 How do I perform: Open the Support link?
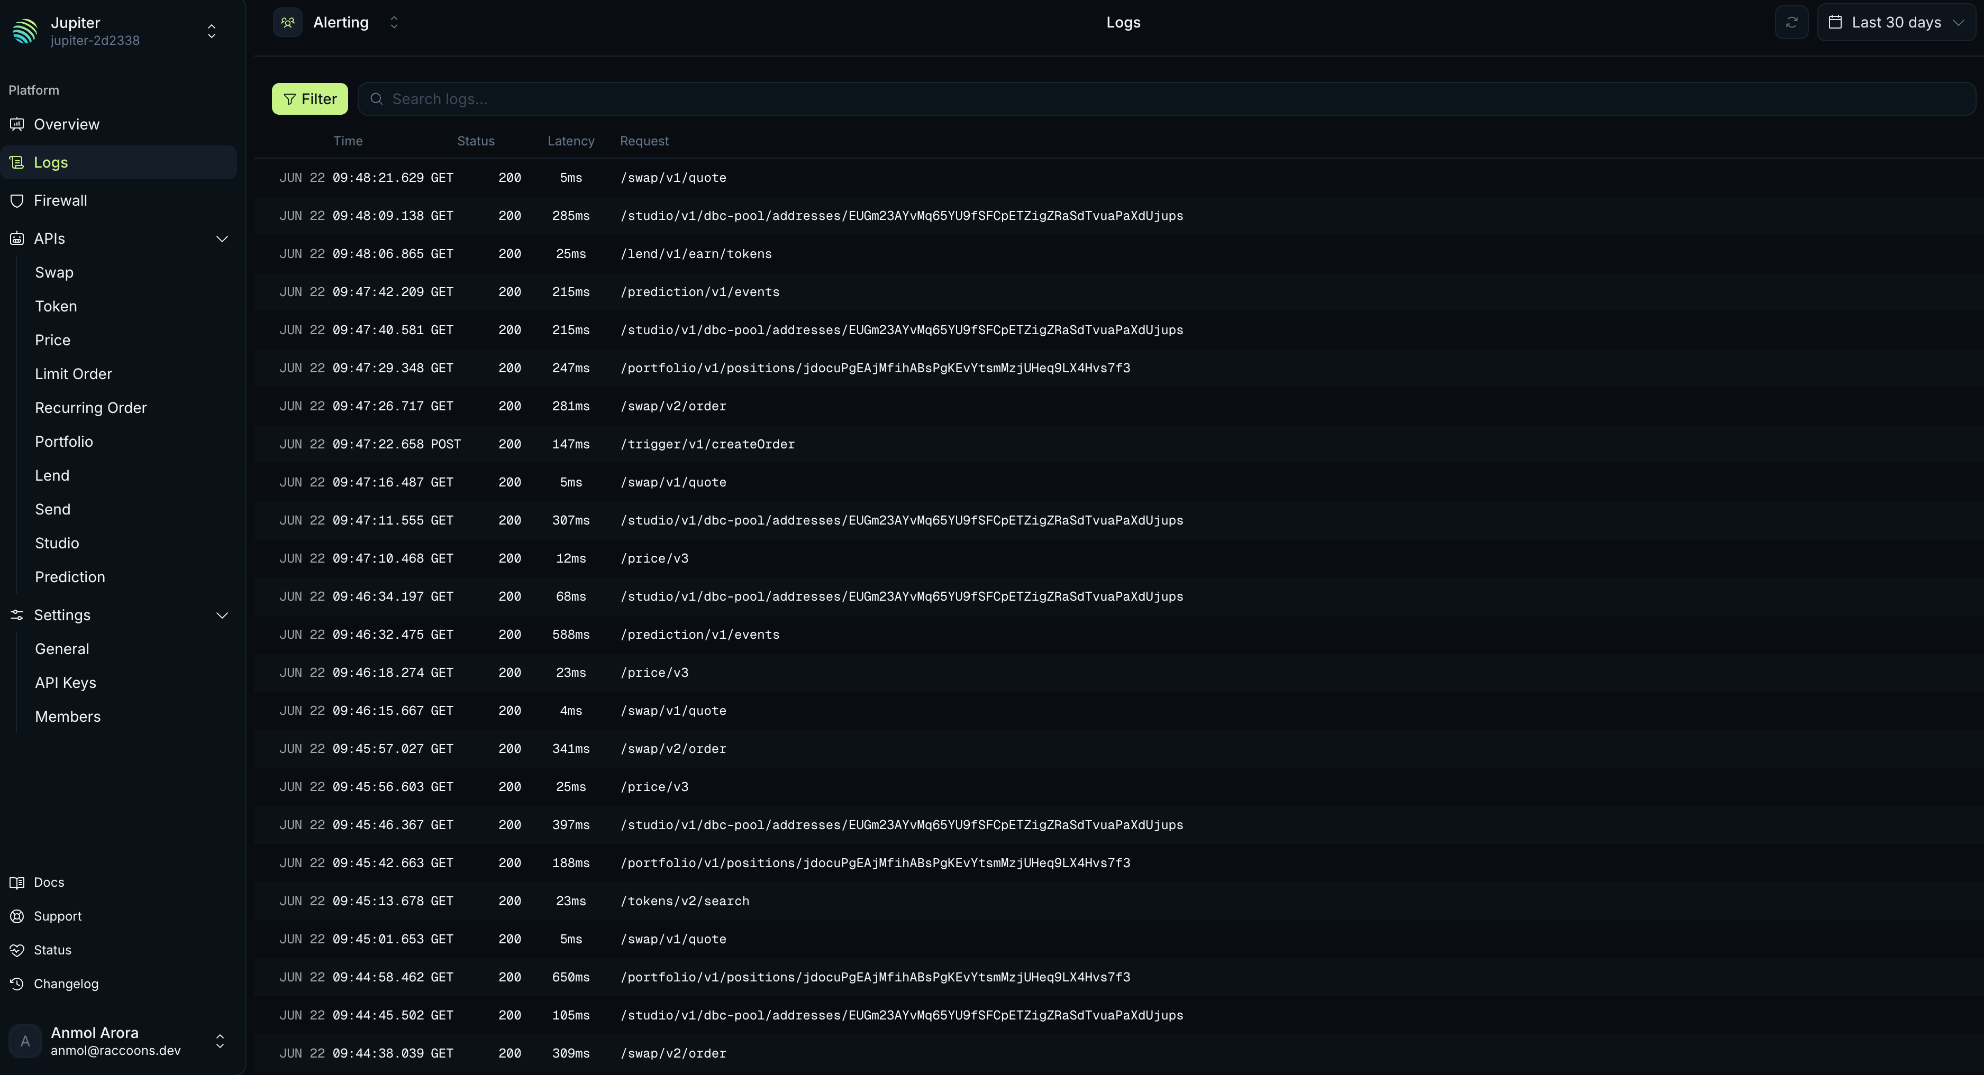(57, 916)
